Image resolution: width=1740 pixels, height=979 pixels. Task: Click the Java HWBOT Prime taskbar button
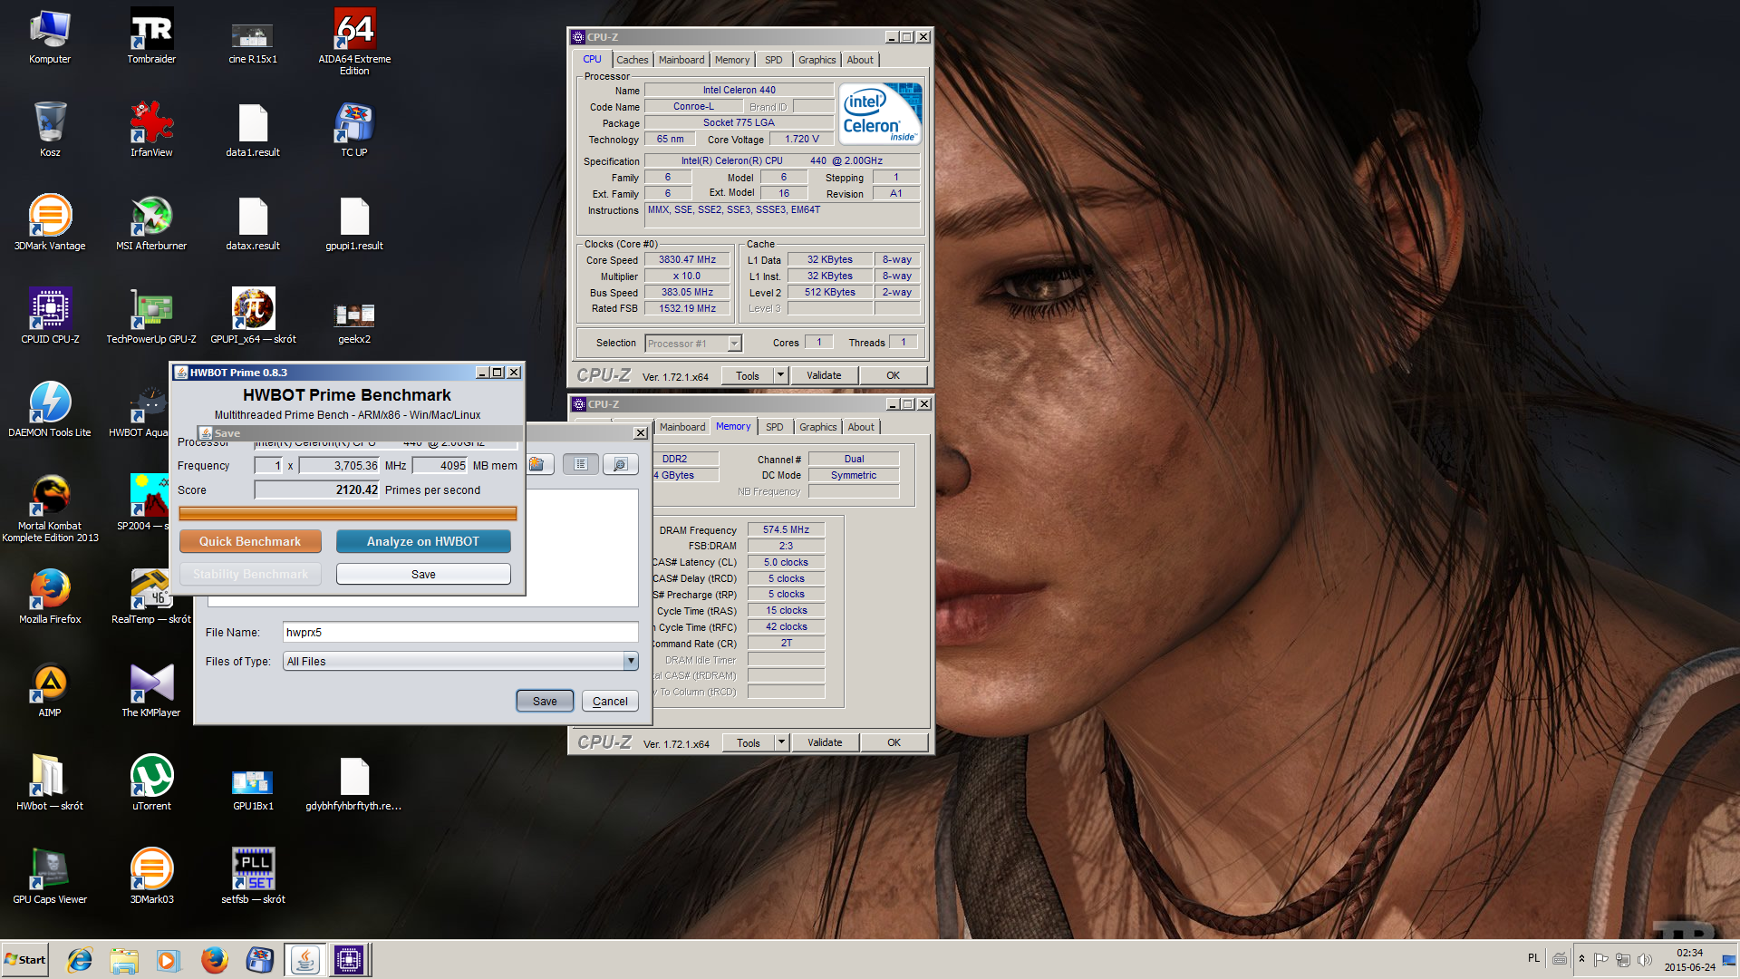click(x=305, y=960)
